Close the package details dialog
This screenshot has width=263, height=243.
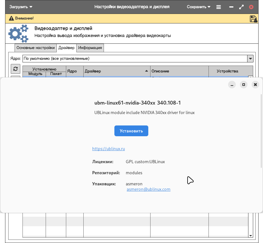(x=255, y=85)
